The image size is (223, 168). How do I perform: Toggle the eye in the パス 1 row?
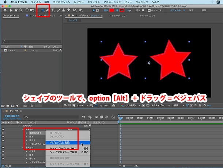(3, 151)
